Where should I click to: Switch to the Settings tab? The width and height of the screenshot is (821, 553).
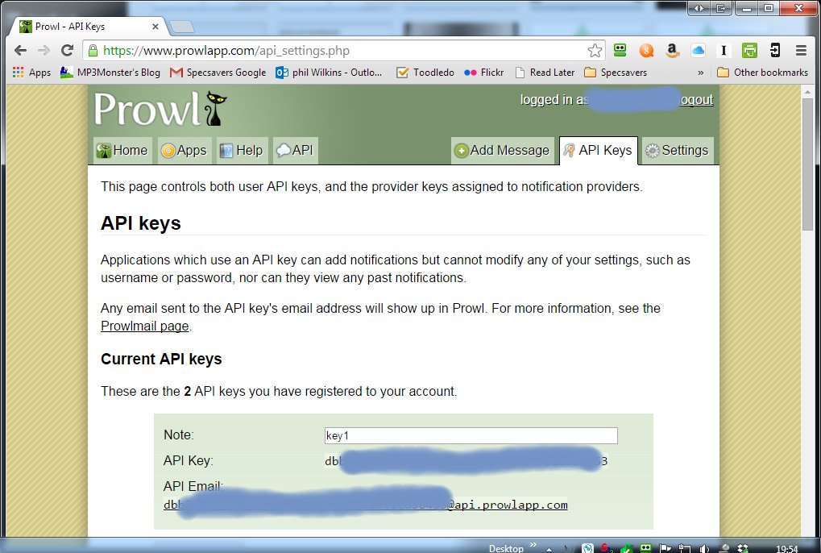coord(676,151)
